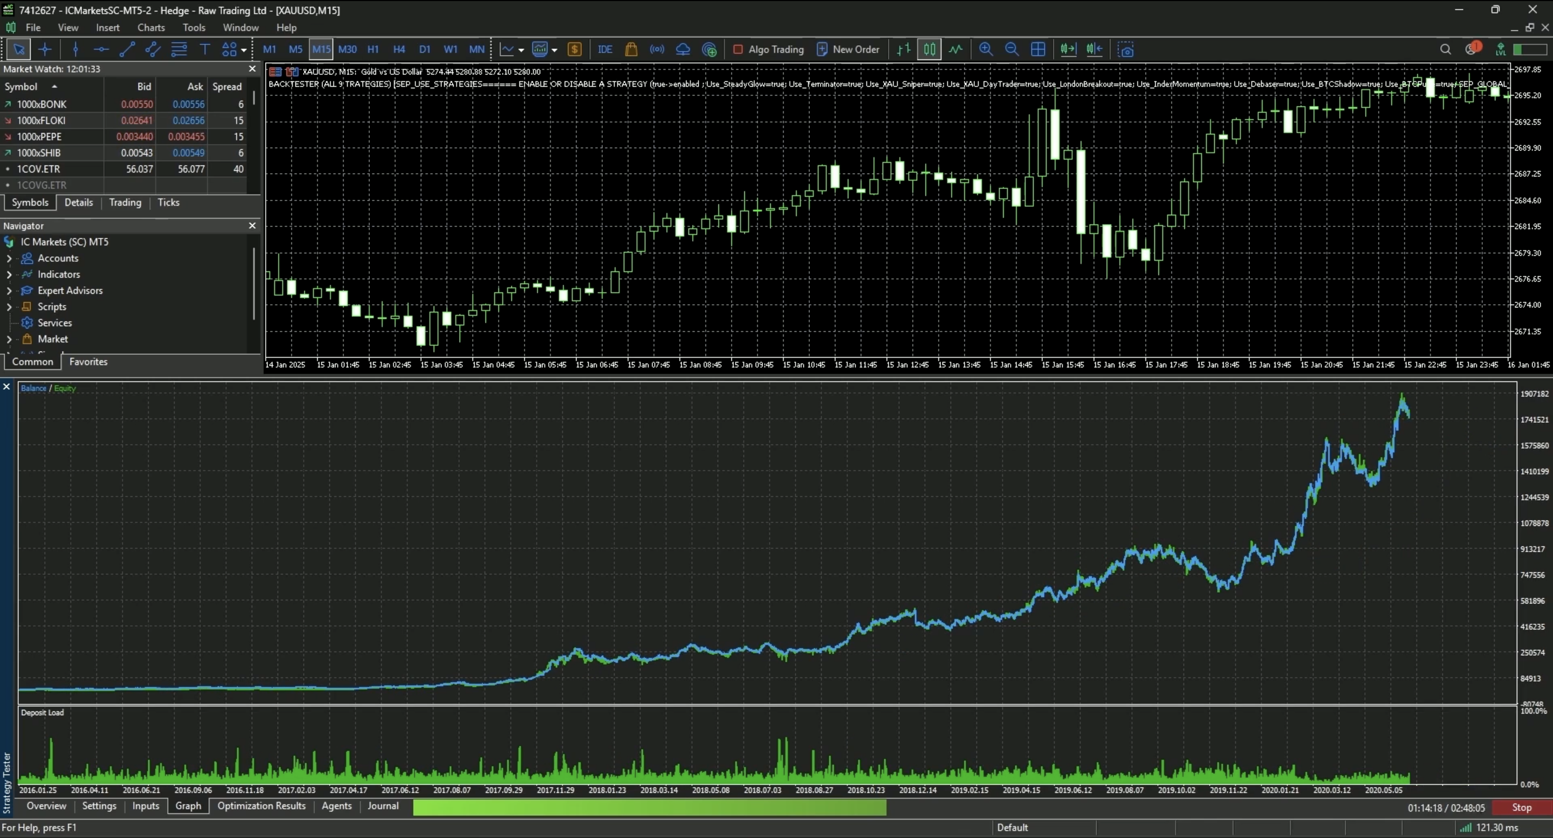The height and width of the screenshot is (838, 1553).
Task: Sort Market Watch by Symbol column
Action: [x=52, y=87]
